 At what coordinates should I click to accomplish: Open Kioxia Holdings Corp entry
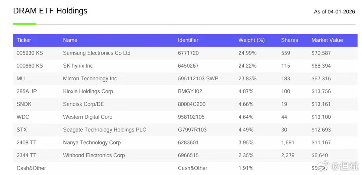88,91
